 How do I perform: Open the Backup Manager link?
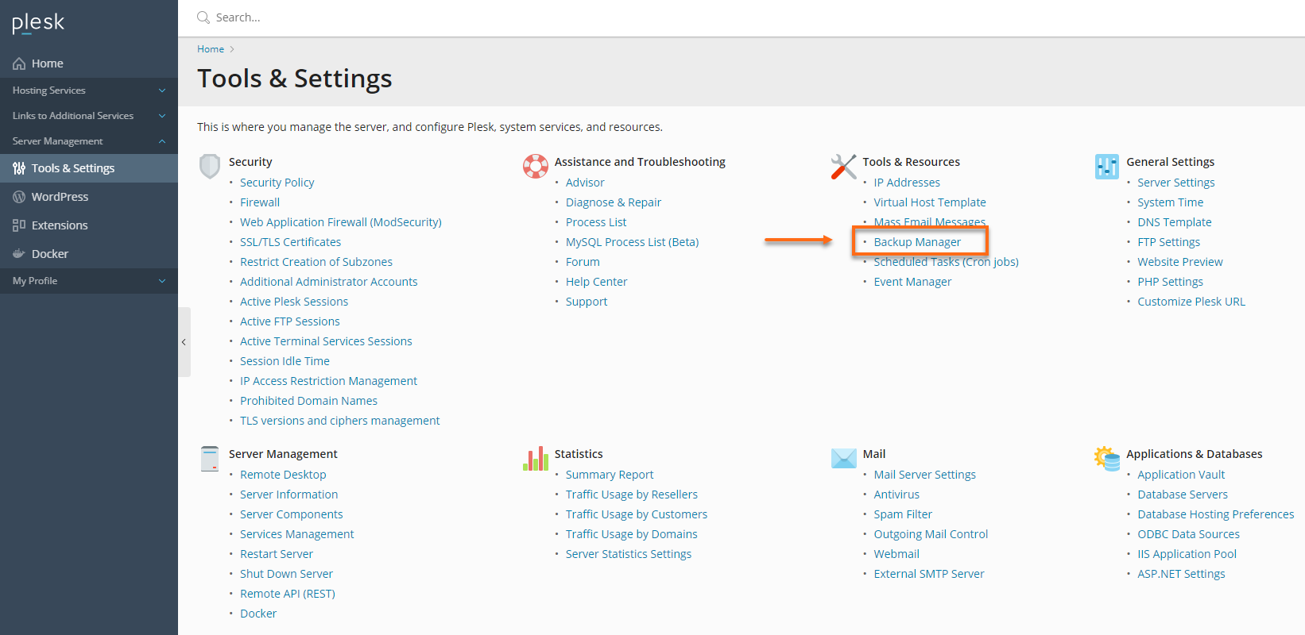pyautogui.click(x=917, y=242)
